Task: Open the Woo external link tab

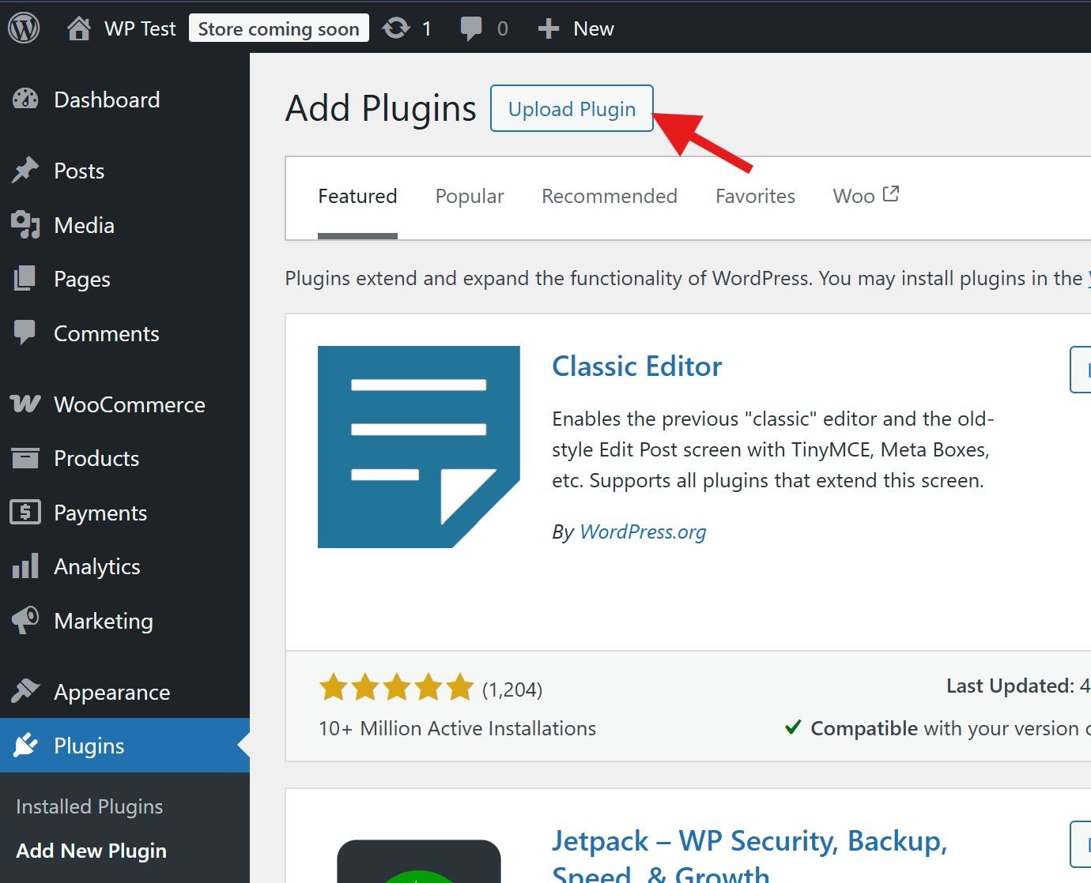Action: [865, 196]
